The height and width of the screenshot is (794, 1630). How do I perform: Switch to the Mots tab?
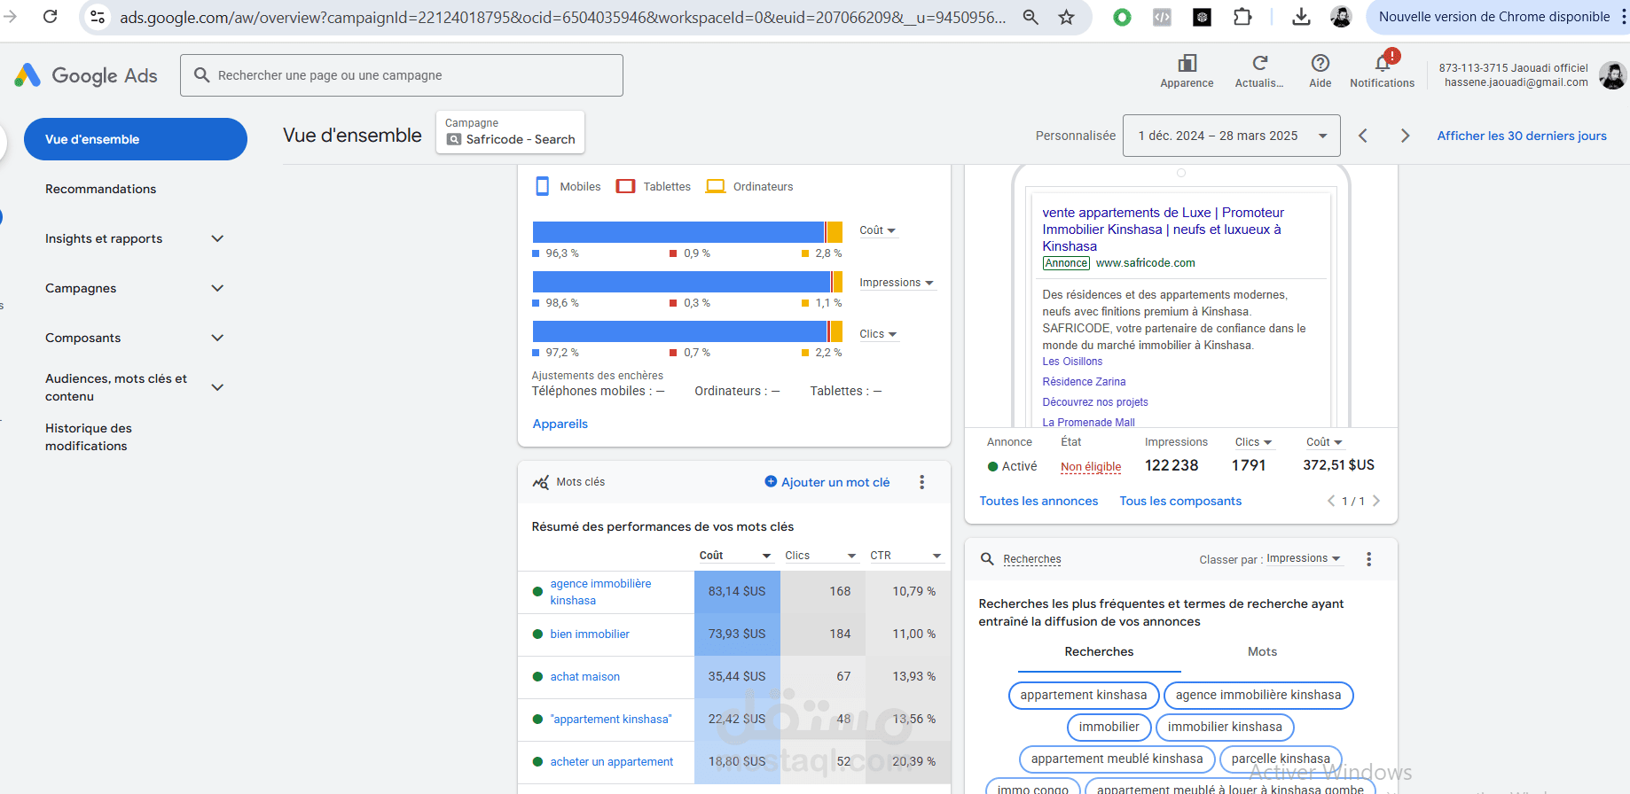pyautogui.click(x=1262, y=651)
